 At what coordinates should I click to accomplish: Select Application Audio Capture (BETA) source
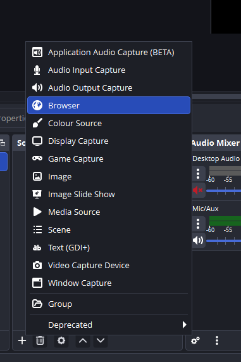pos(109,53)
